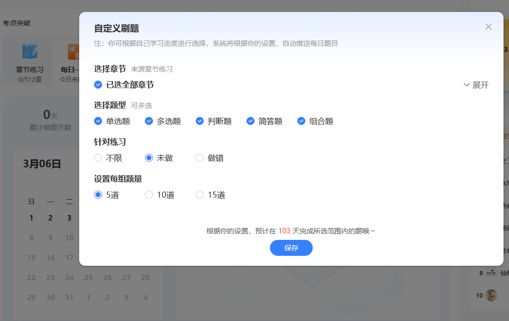
Task: Choose 做错 for targeted practice
Action: pyautogui.click(x=200, y=158)
